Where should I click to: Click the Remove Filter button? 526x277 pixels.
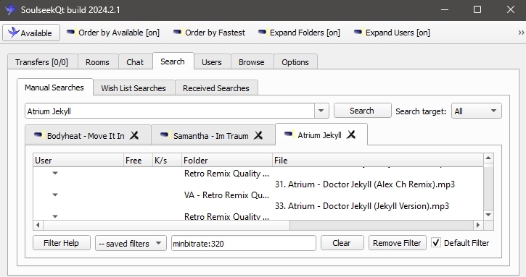397,243
